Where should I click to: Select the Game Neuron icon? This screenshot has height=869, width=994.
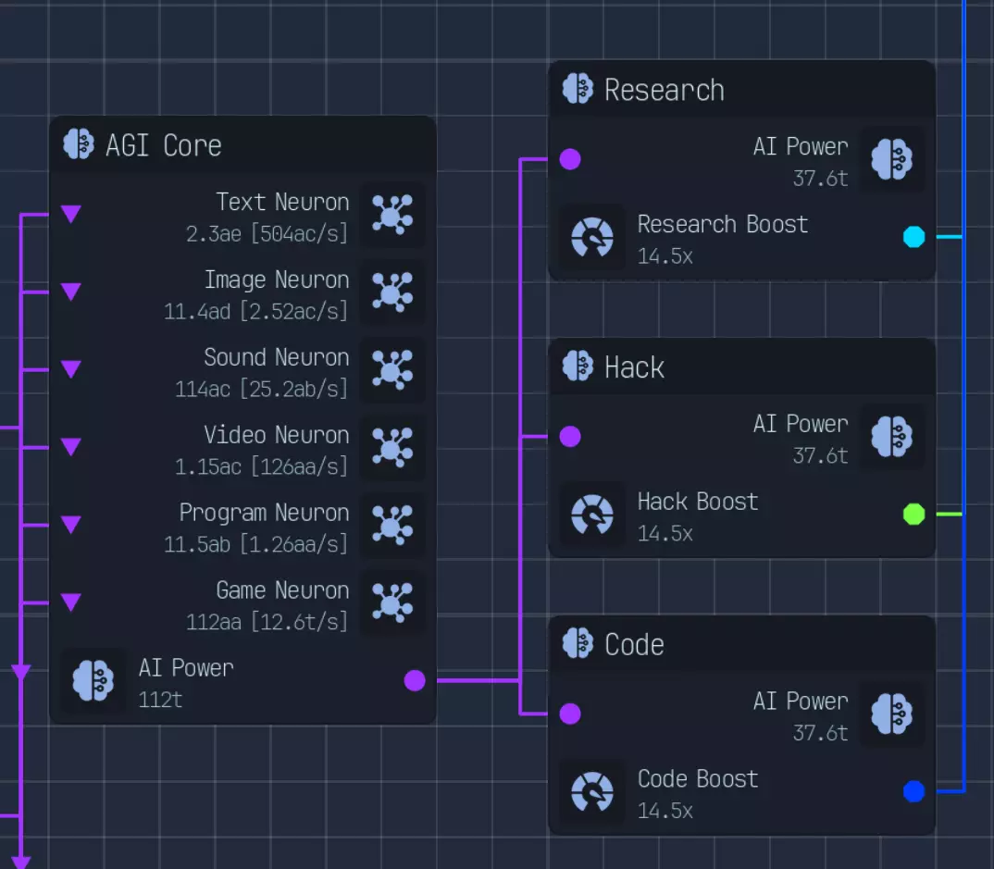(391, 603)
